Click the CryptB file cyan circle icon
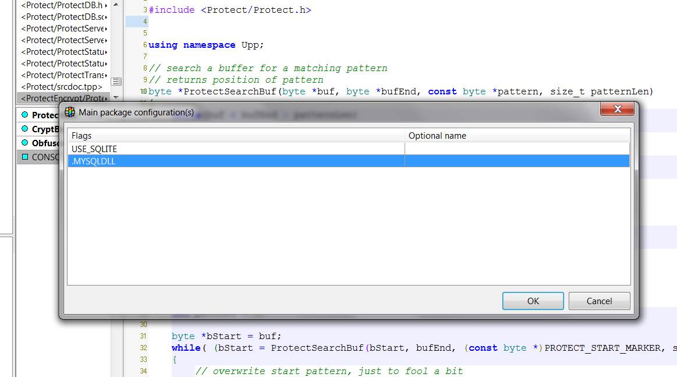677x377 pixels. (x=24, y=129)
